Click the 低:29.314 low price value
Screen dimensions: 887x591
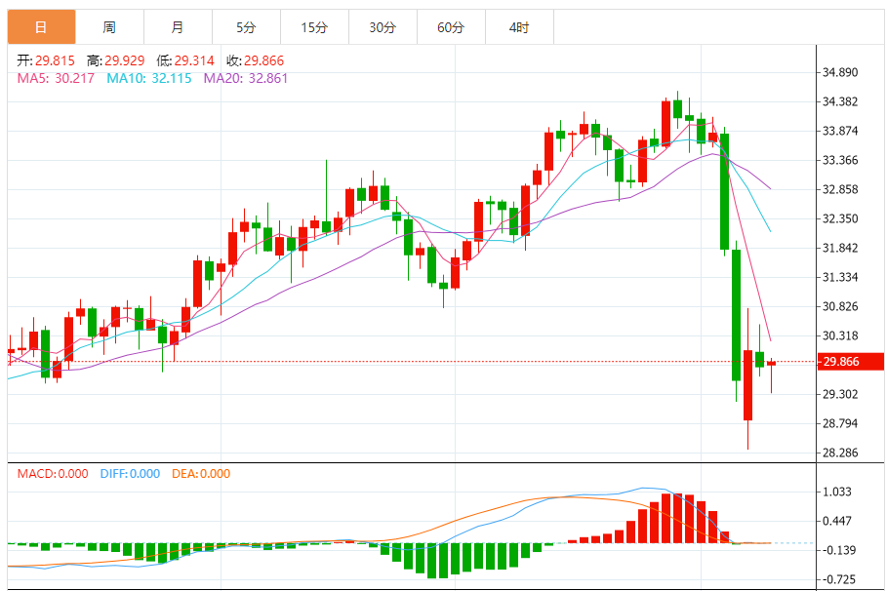(185, 60)
